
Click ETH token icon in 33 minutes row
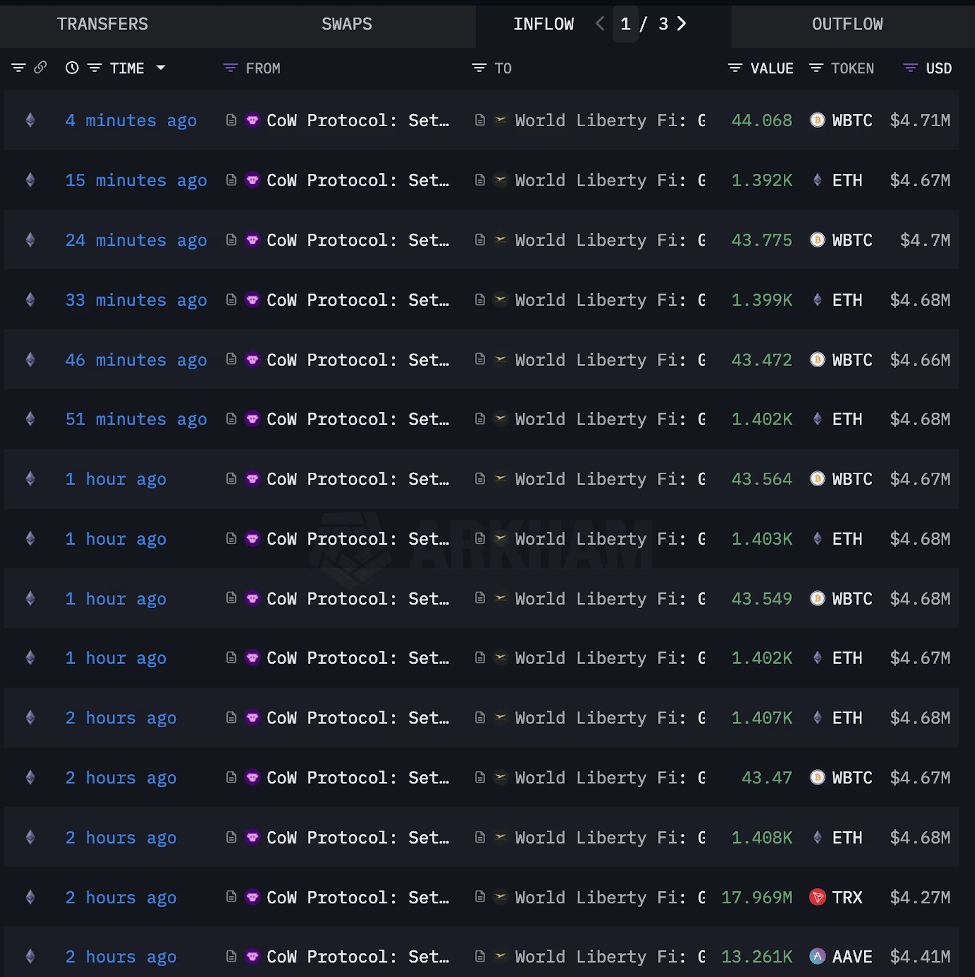[817, 300]
